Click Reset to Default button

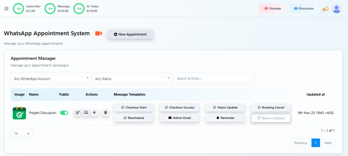(271, 118)
